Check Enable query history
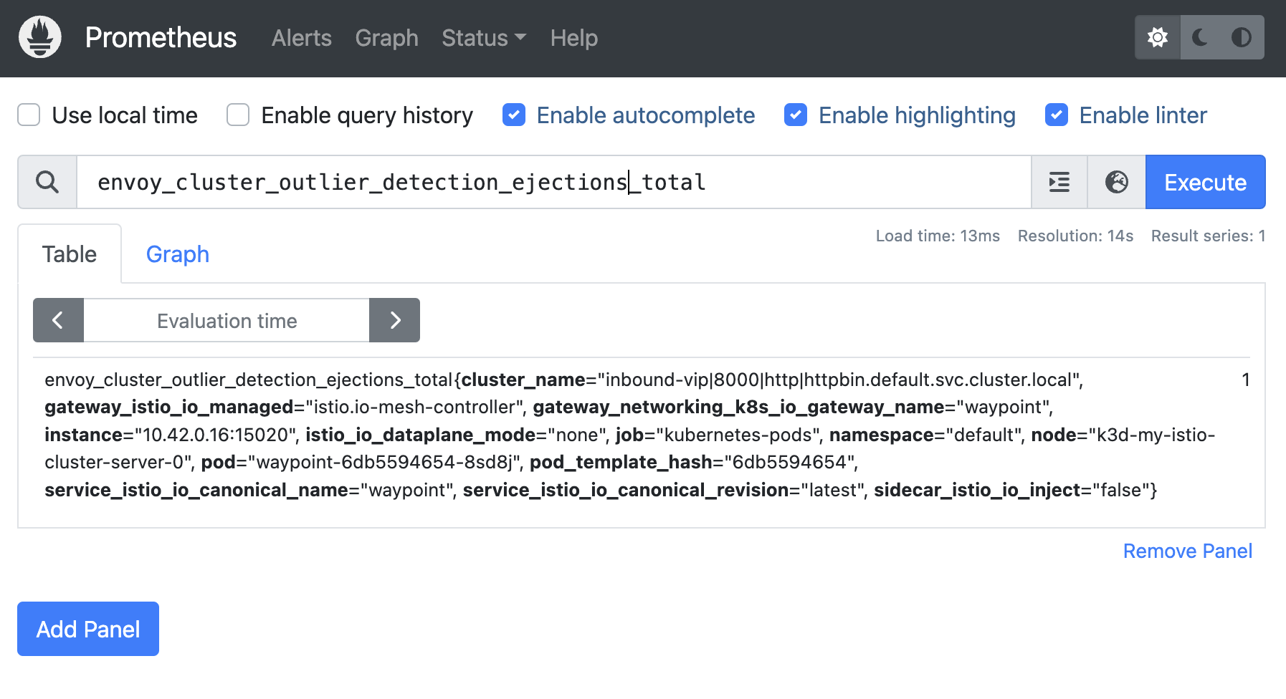The height and width of the screenshot is (699, 1286). click(238, 115)
